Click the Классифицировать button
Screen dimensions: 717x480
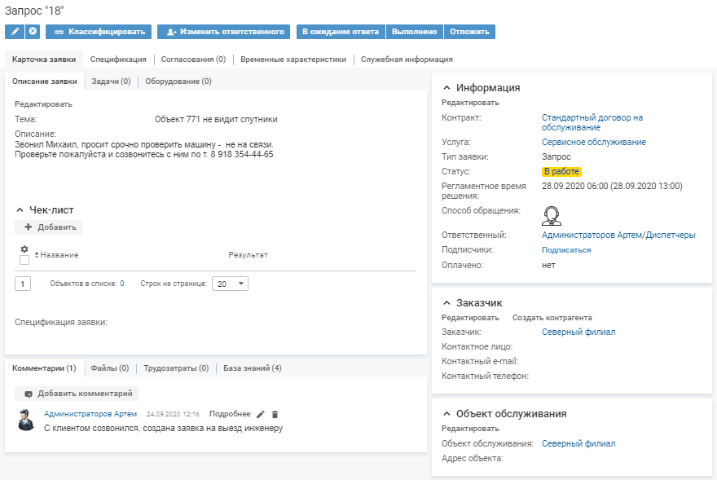point(99,32)
